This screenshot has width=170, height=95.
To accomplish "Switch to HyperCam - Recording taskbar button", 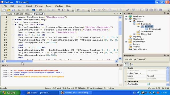I will pos(75,93).
